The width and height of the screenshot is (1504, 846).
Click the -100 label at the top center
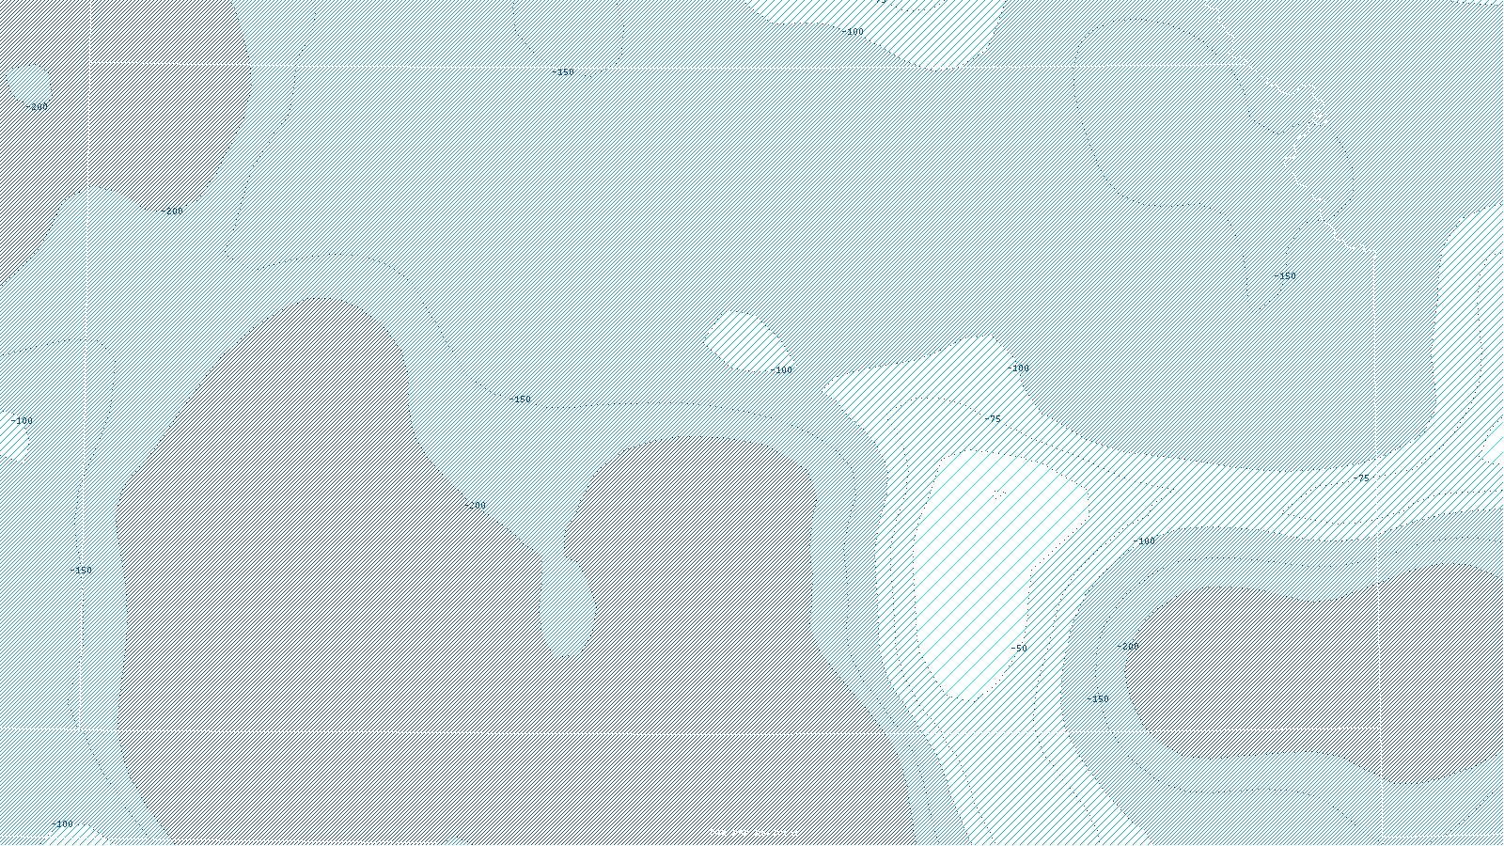pos(853,32)
